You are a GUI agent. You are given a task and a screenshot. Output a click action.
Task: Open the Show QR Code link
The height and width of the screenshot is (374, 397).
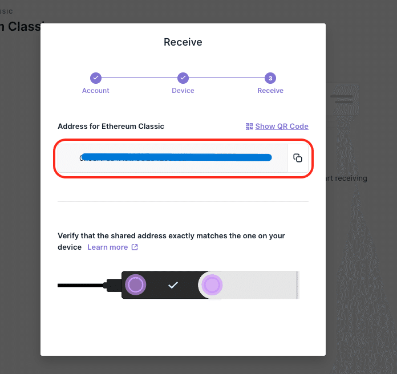[x=282, y=127]
